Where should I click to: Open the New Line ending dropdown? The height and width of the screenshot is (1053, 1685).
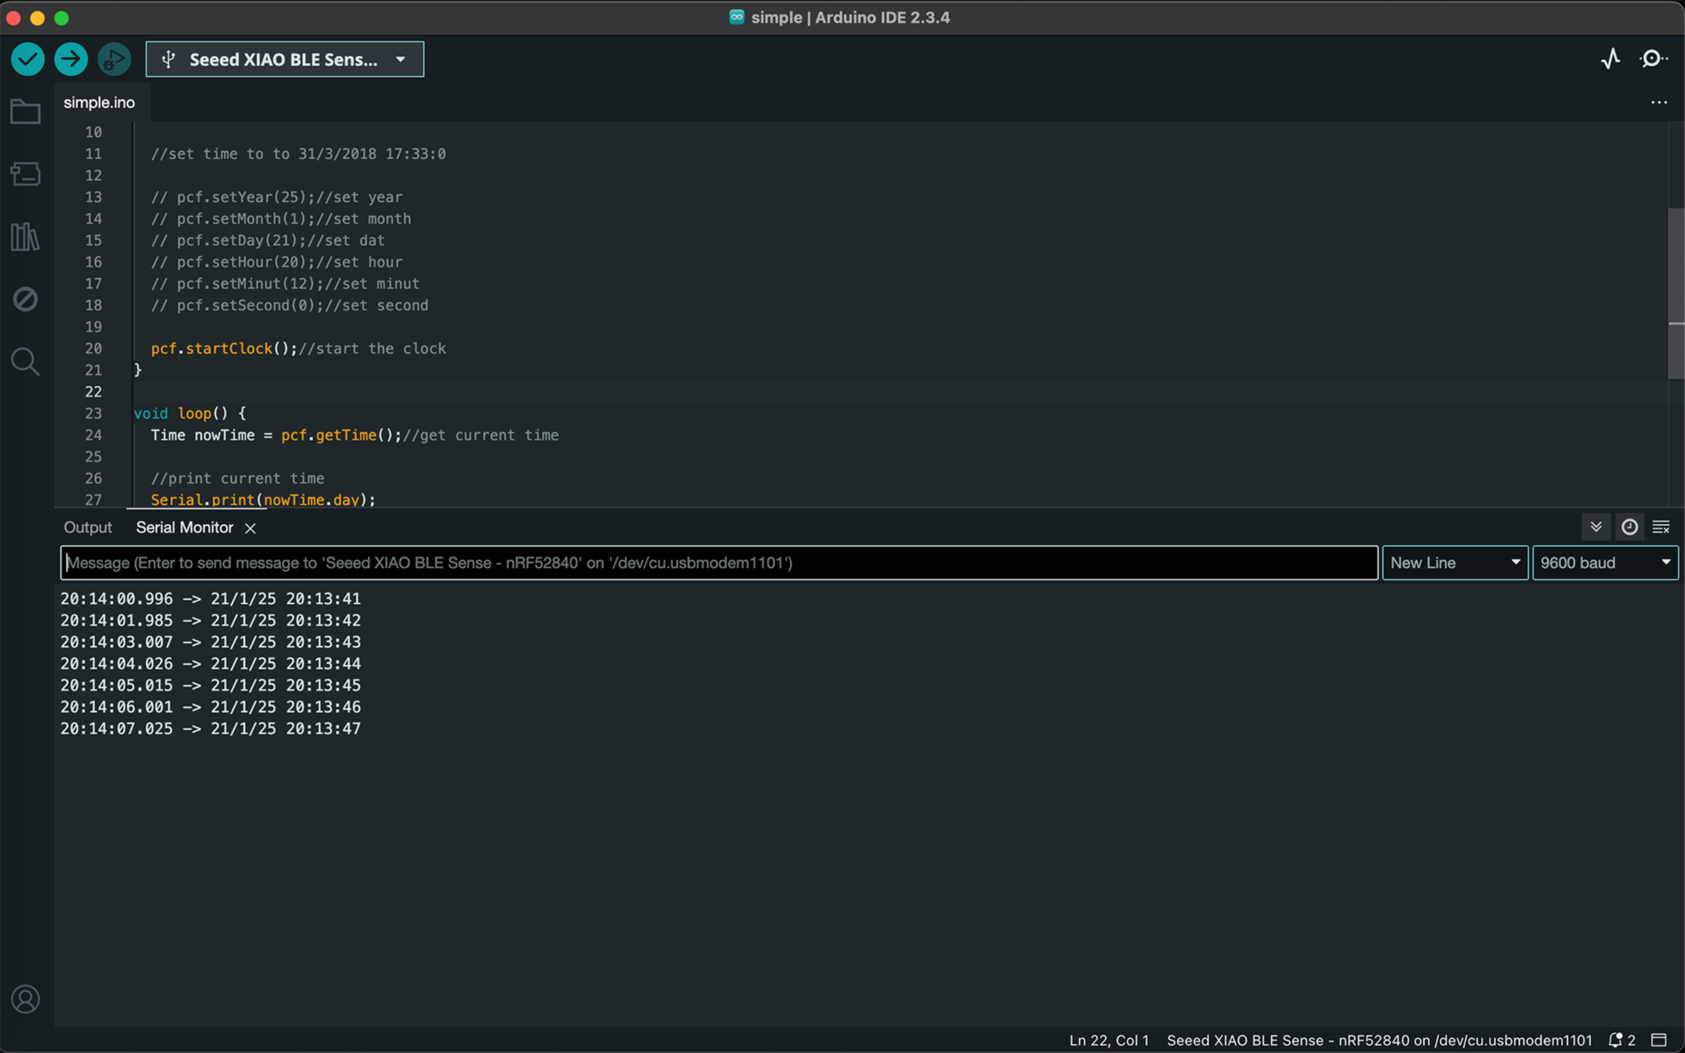pyautogui.click(x=1454, y=563)
